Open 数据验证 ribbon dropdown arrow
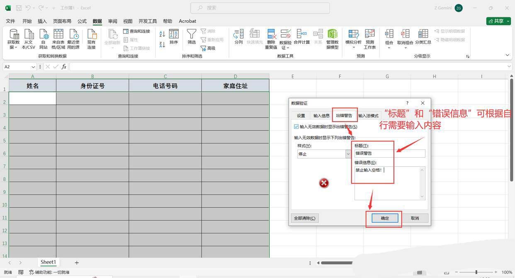Image resolution: width=515 pixels, height=278 pixels. click(x=289, y=48)
